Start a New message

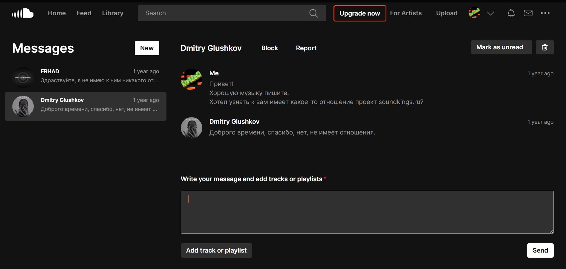[x=147, y=48]
